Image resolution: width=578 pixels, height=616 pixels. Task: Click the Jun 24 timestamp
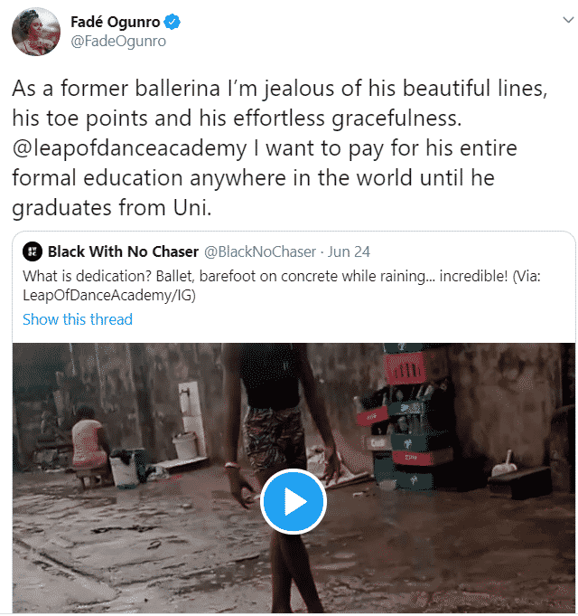350,251
